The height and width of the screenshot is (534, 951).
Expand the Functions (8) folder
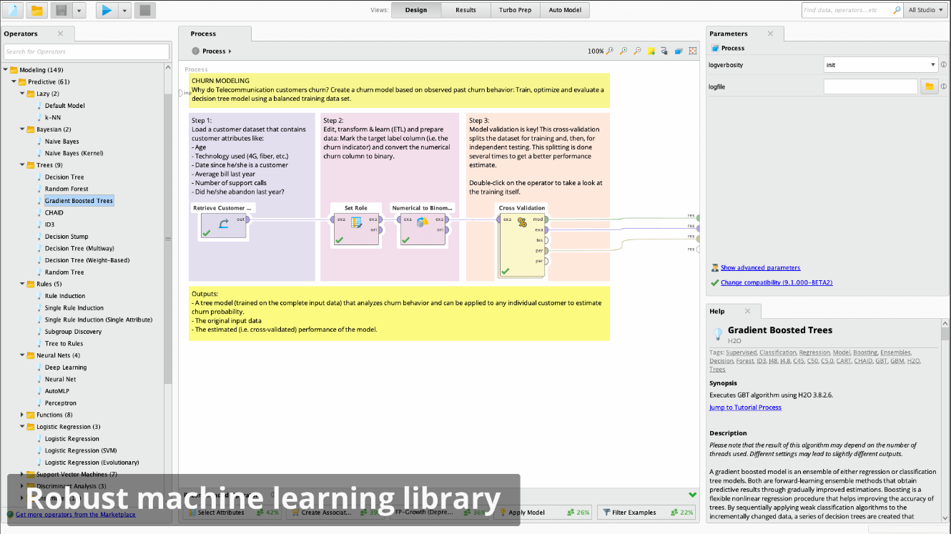coord(21,415)
